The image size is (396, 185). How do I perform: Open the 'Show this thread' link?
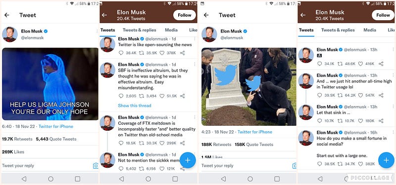pos(135,106)
